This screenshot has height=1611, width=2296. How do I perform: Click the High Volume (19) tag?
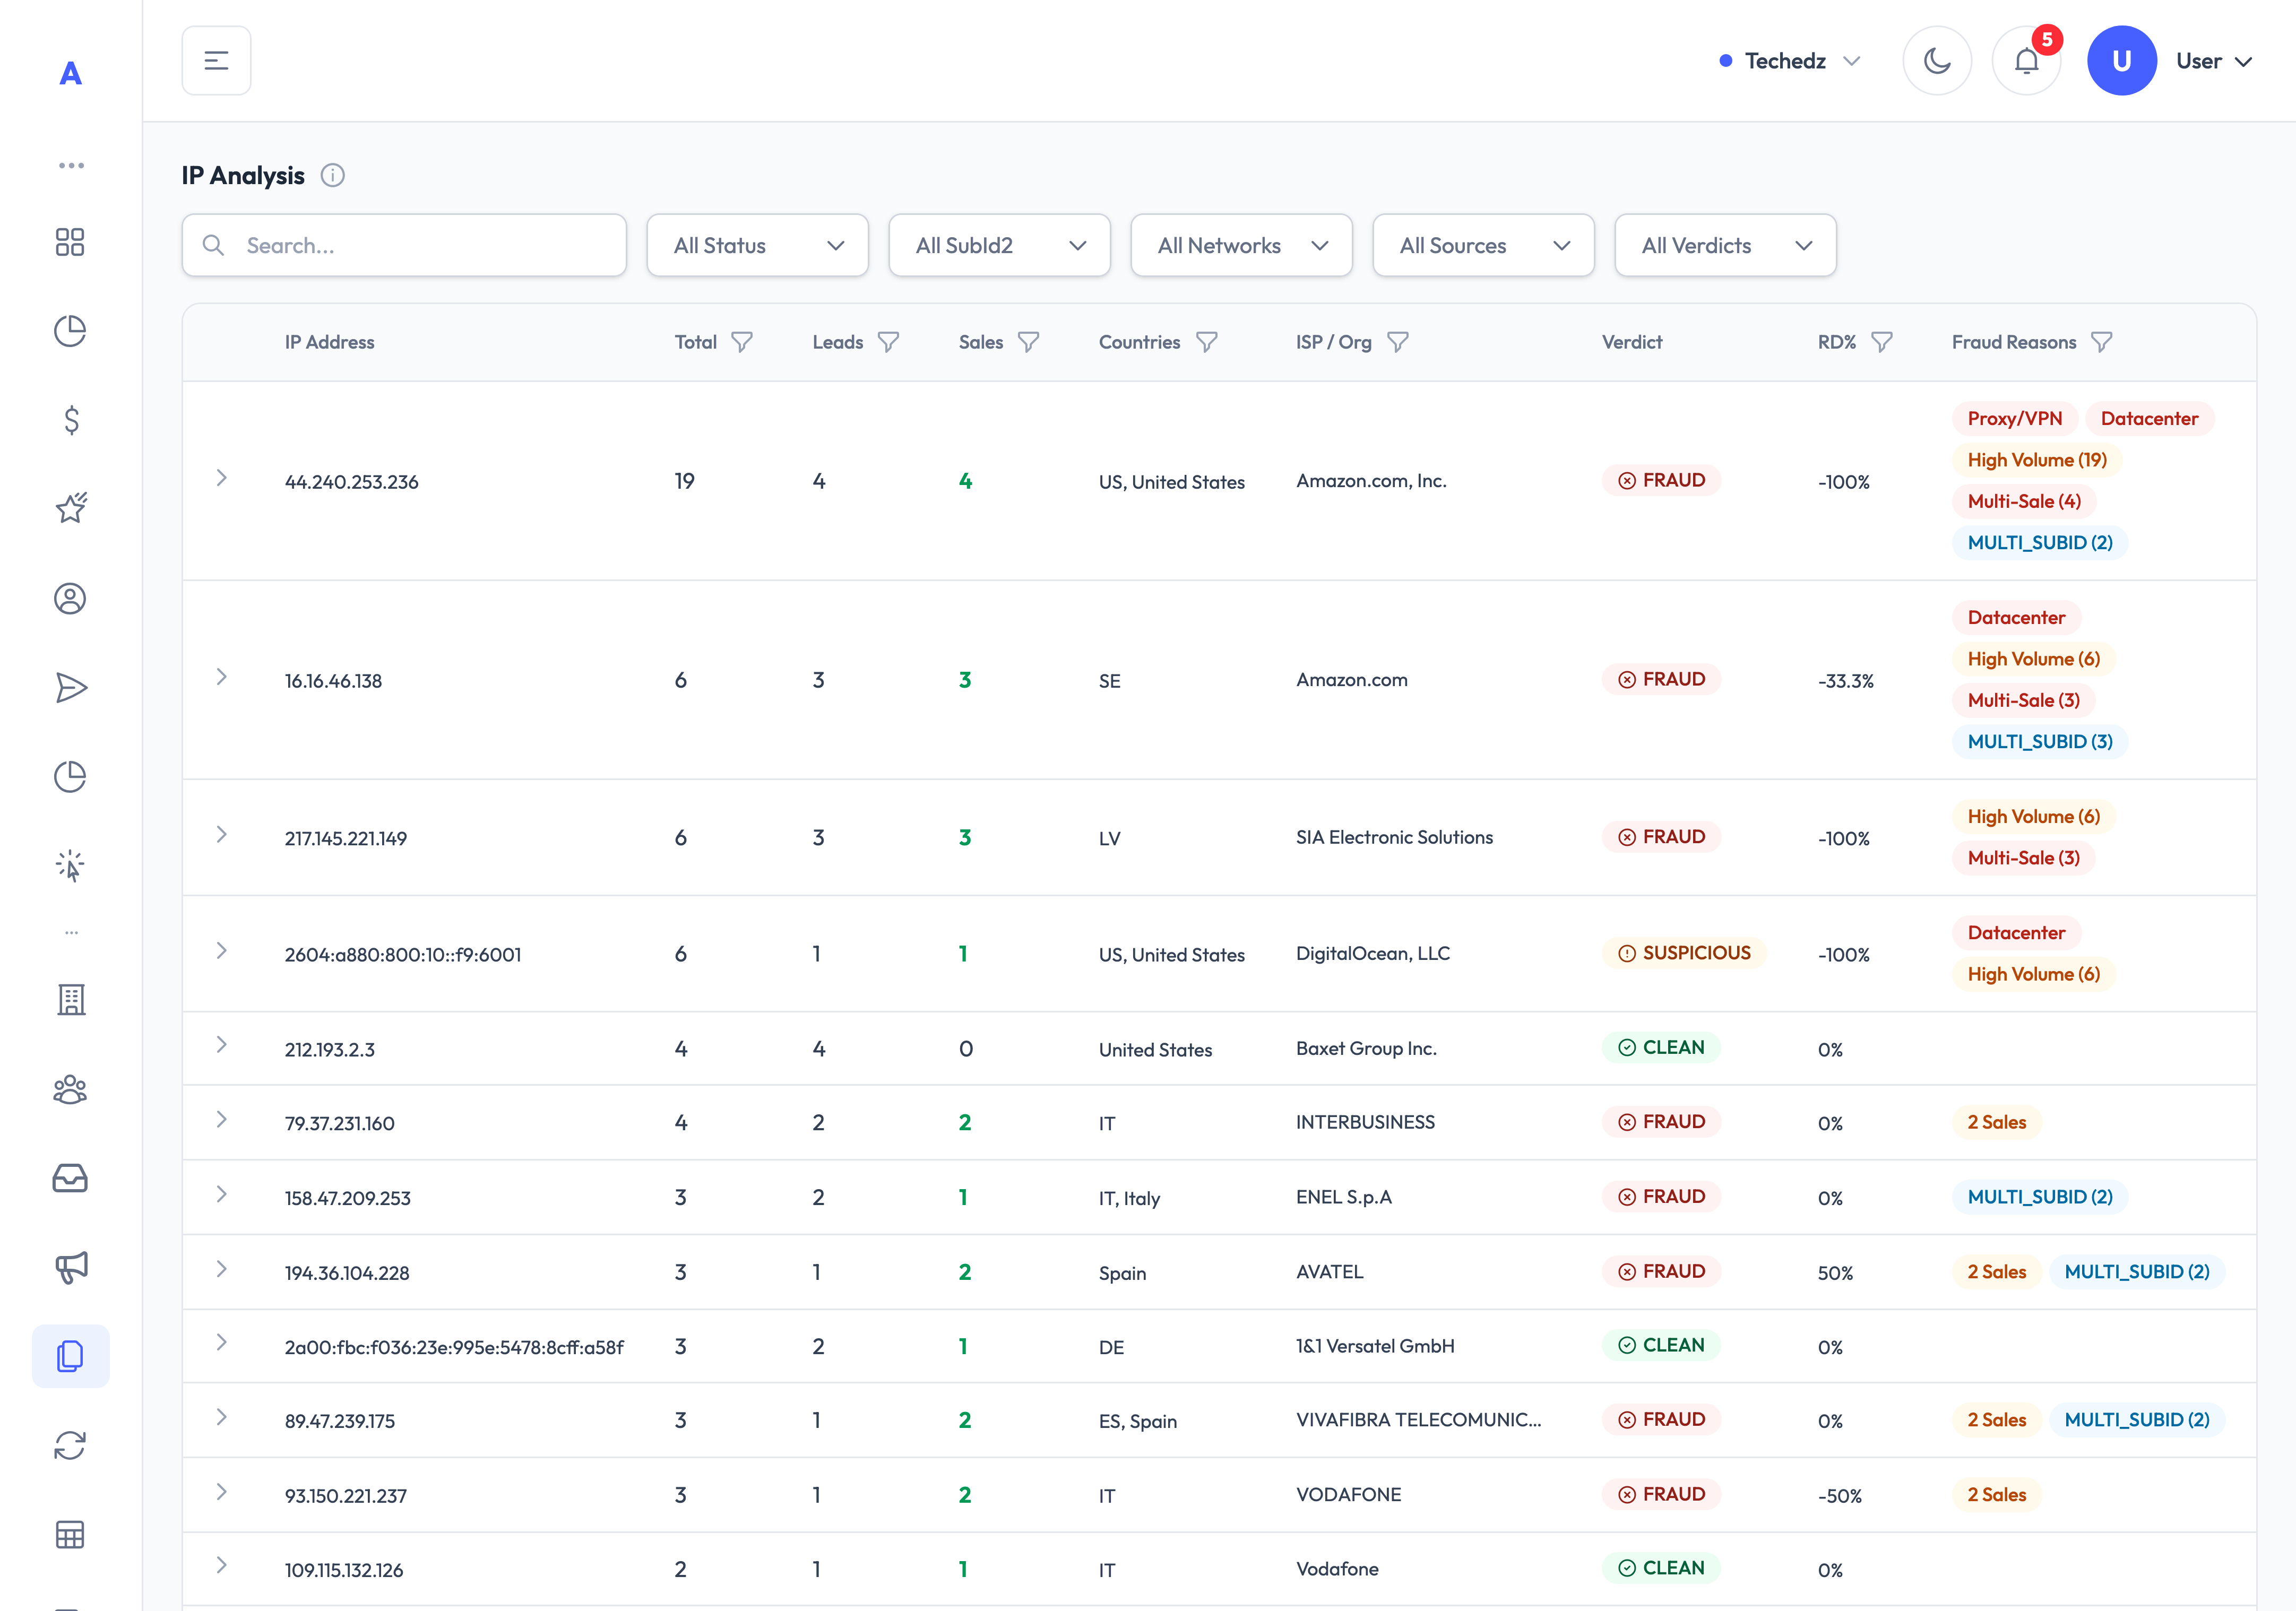(x=2037, y=460)
